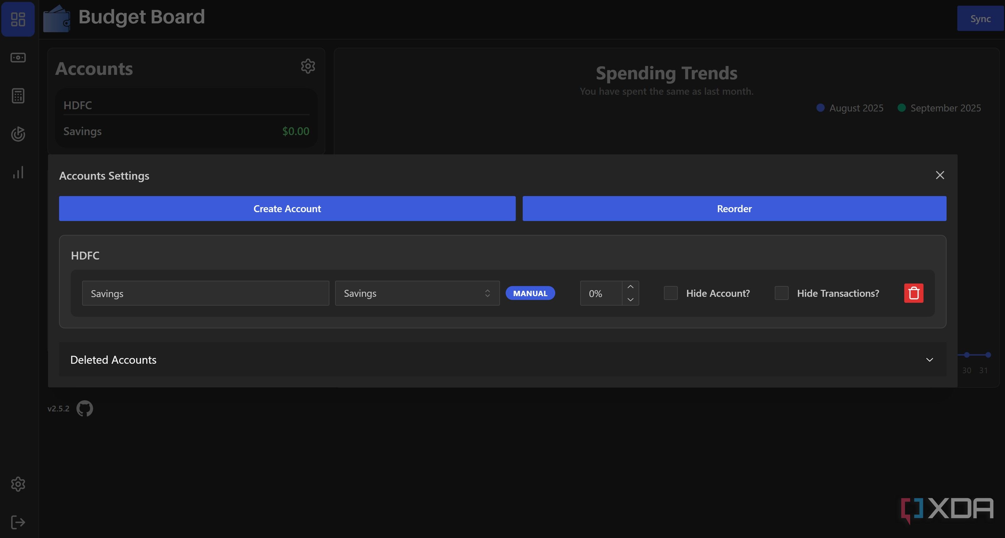Check the Hide Account? checkbox
This screenshot has width=1005, height=538.
[x=671, y=293]
